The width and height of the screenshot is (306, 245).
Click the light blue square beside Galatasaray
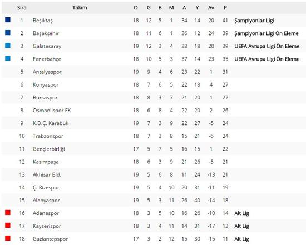pos(8,46)
